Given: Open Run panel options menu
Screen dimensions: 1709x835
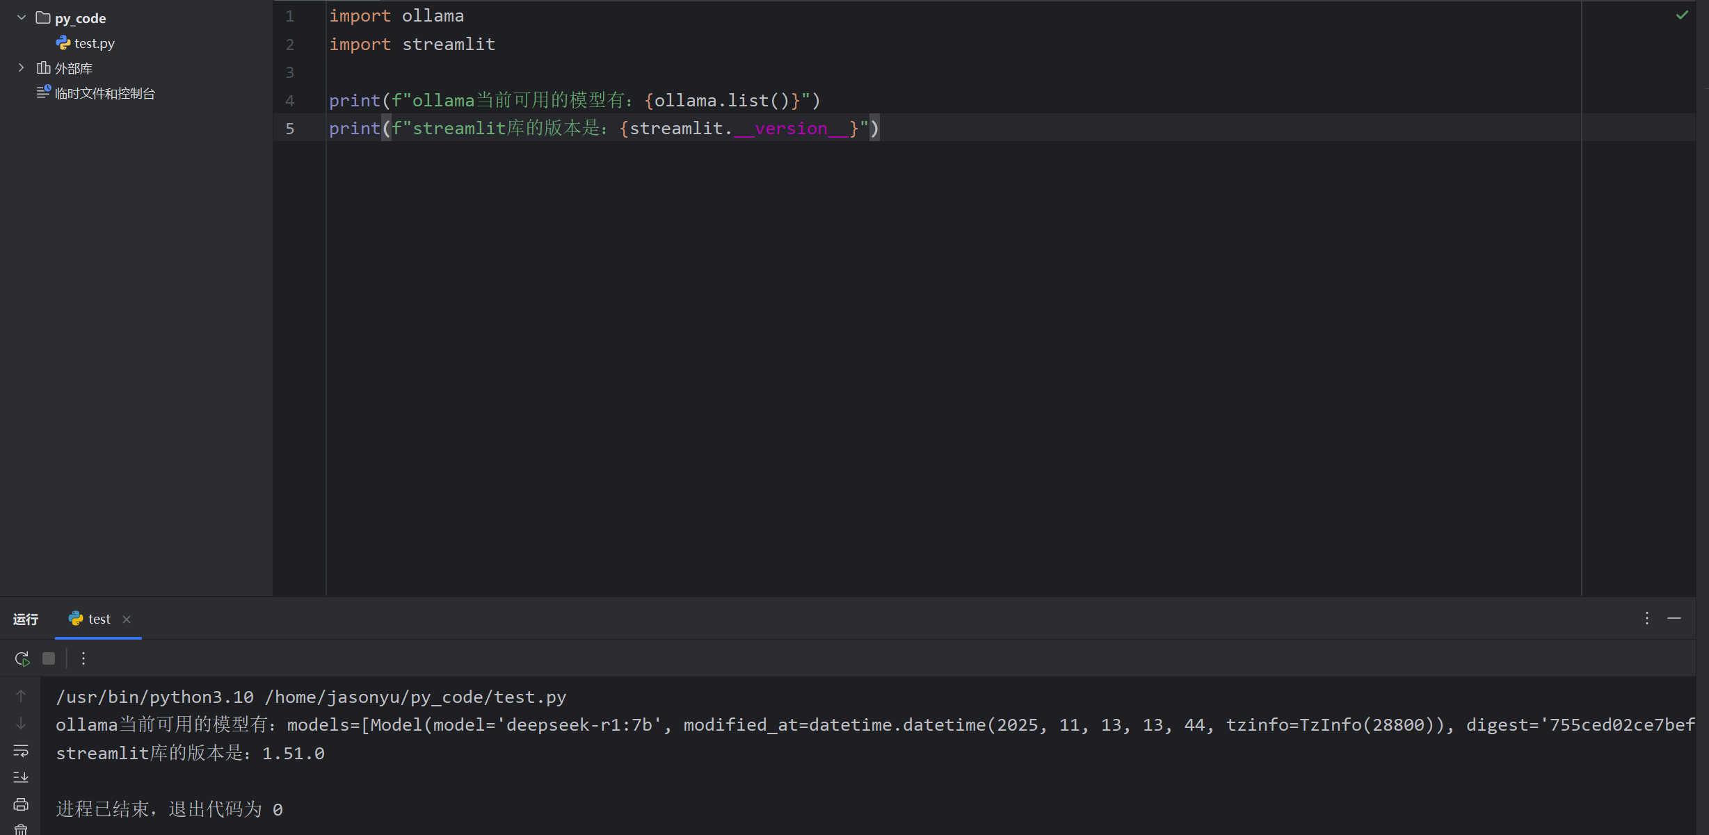Looking at the screenshot, I should [1647, 618].
